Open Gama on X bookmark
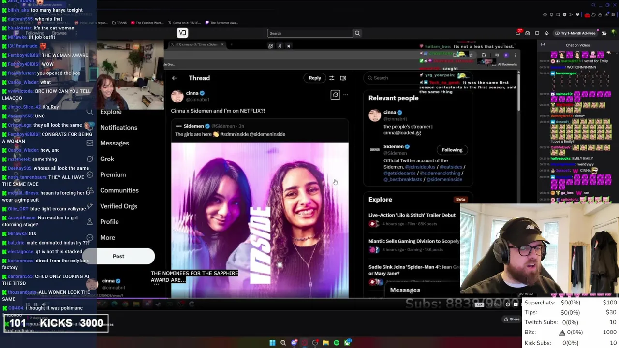Screen dimensions: 619x348 tap(184, 23)
